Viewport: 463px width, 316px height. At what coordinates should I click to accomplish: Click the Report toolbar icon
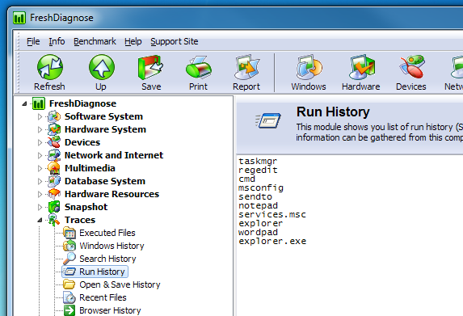(x=246, y=67)
